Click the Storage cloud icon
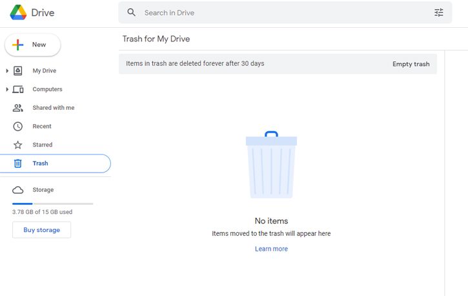The height and width of the screenshot is (296, 468). [x=18, y=190]
